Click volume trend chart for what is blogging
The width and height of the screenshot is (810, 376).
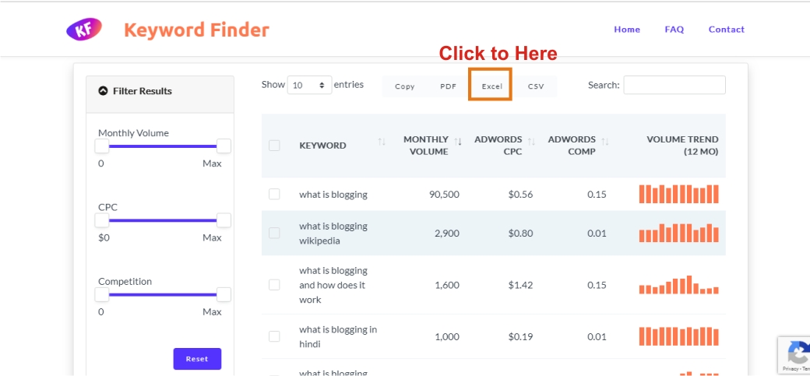(678, 194)
